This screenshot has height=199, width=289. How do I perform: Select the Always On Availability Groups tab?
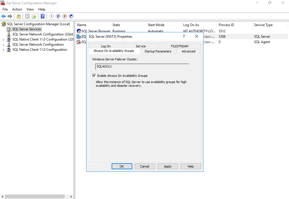click(x=114, y=51)
